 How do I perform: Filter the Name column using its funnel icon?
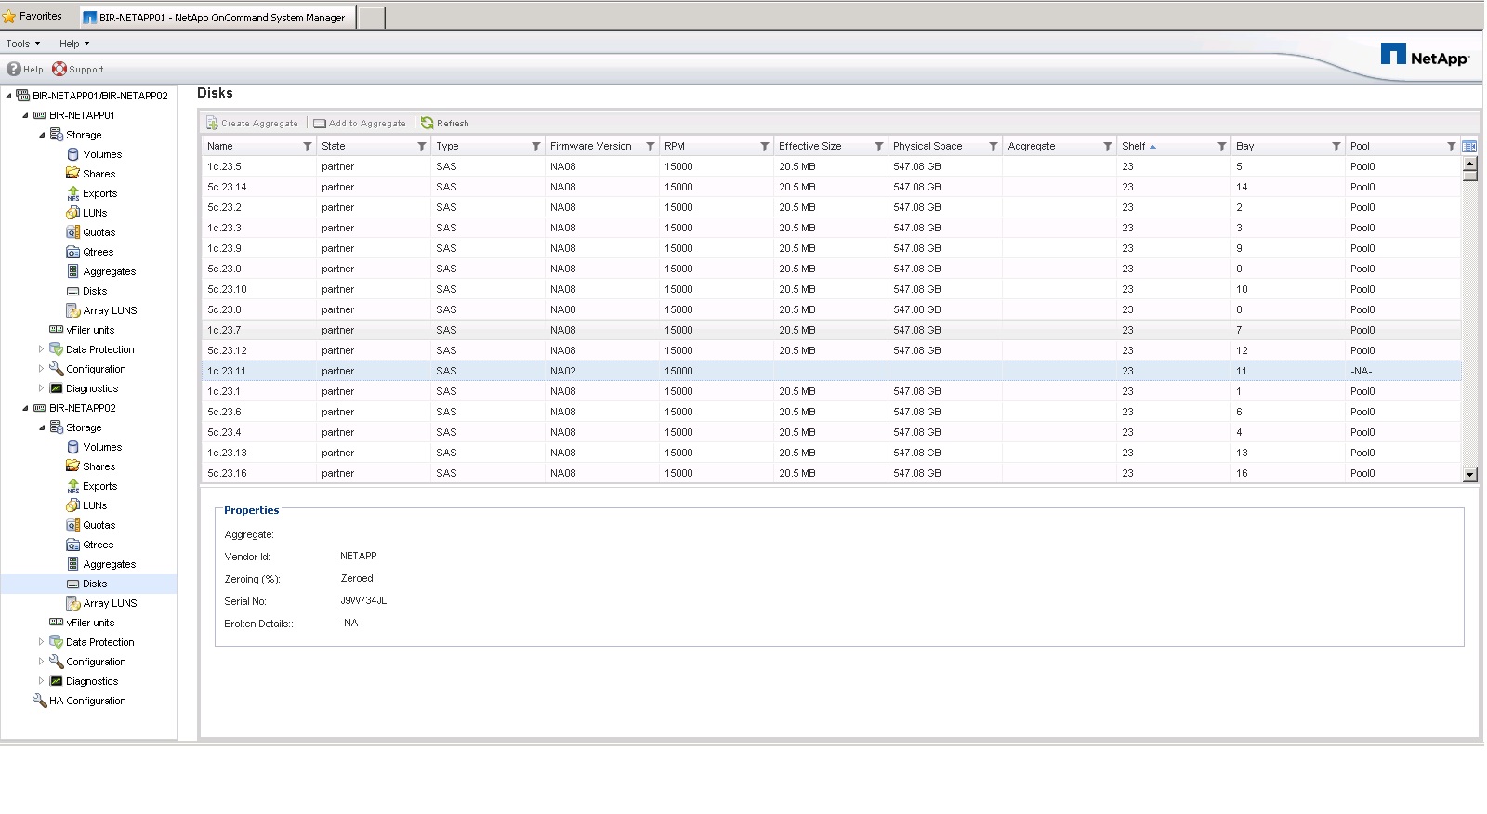tap(308, 146)
